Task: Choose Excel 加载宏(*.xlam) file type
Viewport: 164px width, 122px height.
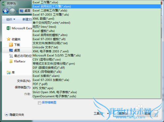Action: point(96,76)
